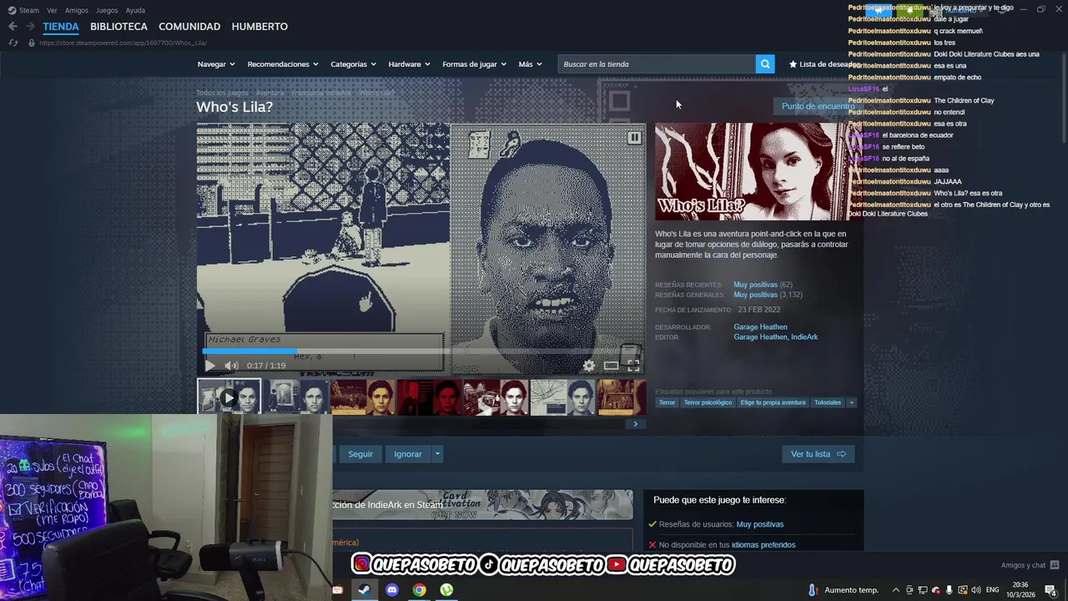
Task: Open the Terror tag
Action: tap(667, 402)
